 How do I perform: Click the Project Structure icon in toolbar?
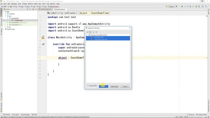click(202, 7)
